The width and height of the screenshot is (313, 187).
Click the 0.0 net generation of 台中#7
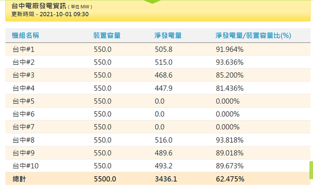(160, 127)
